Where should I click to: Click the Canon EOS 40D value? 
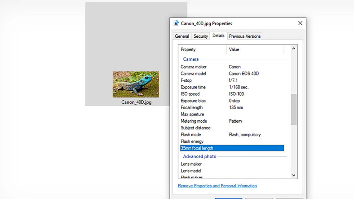[x=243, y=74]
